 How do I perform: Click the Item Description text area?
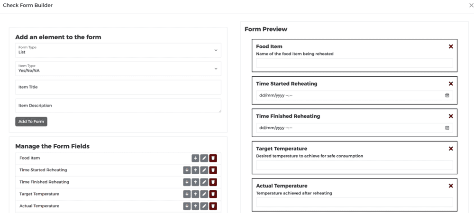(x=118, y=106)
